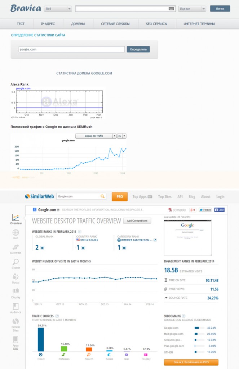Viewport: 239px width, 369px height.
Task: Click the Accounts.goo... subdomain row
Action: coord(190,340)
